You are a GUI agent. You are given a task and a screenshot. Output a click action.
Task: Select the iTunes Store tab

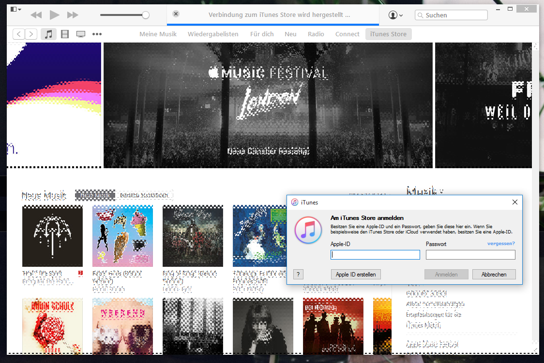tap(388, 34)
